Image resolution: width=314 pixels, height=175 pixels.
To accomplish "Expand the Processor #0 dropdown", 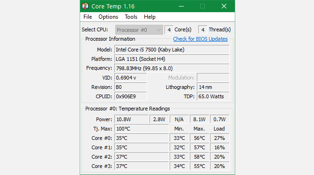I will click(x=139, y=30).
